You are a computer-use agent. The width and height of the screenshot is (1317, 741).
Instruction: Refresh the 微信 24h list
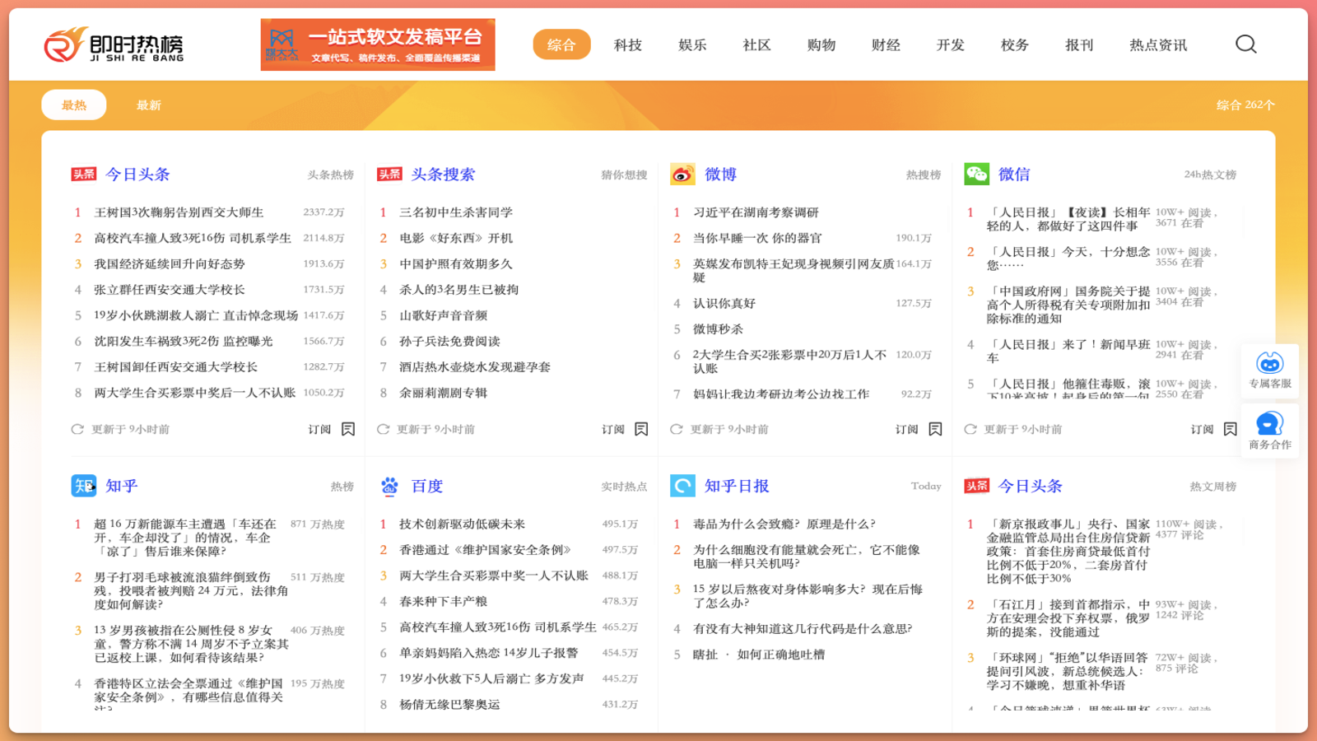click(970, 429)
